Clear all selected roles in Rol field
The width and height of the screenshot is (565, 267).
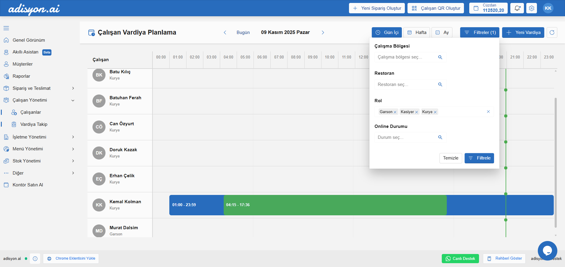(488, 112)
